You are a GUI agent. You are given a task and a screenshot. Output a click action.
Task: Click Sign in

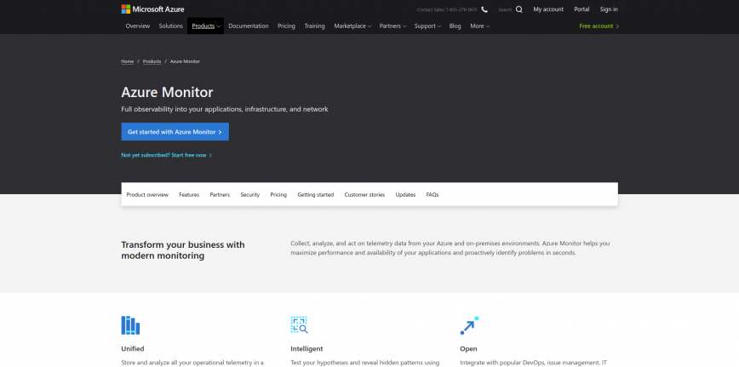(609, 9)
